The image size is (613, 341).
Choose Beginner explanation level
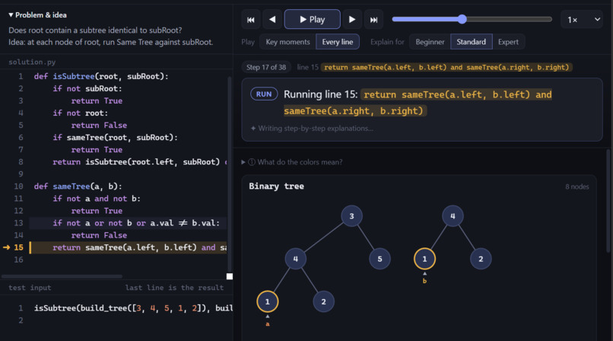click(x=430, y=42)
